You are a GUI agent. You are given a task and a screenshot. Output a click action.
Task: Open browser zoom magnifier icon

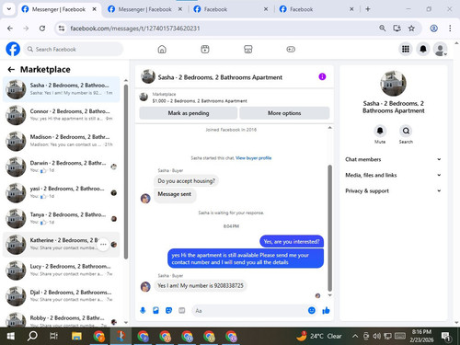point(383,29)
